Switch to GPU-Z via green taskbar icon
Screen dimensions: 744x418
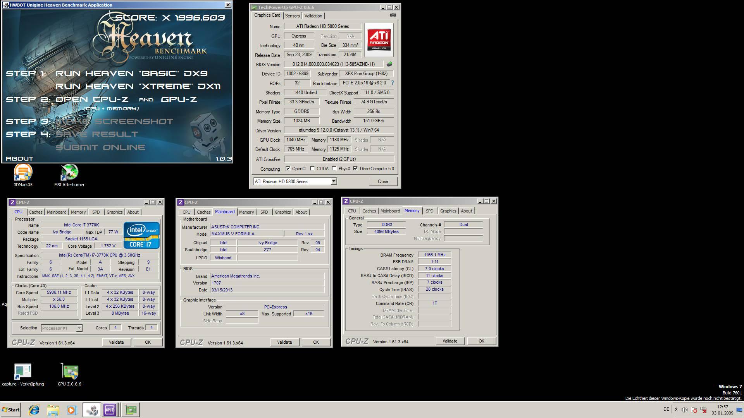pos(131,409)
